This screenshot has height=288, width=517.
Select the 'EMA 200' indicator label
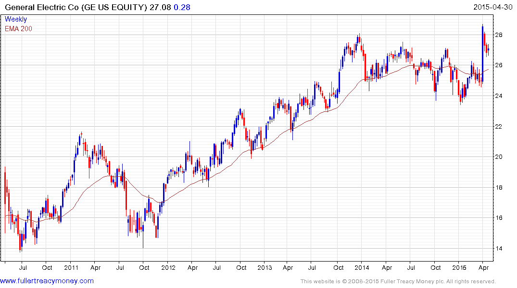pos(18,29)
